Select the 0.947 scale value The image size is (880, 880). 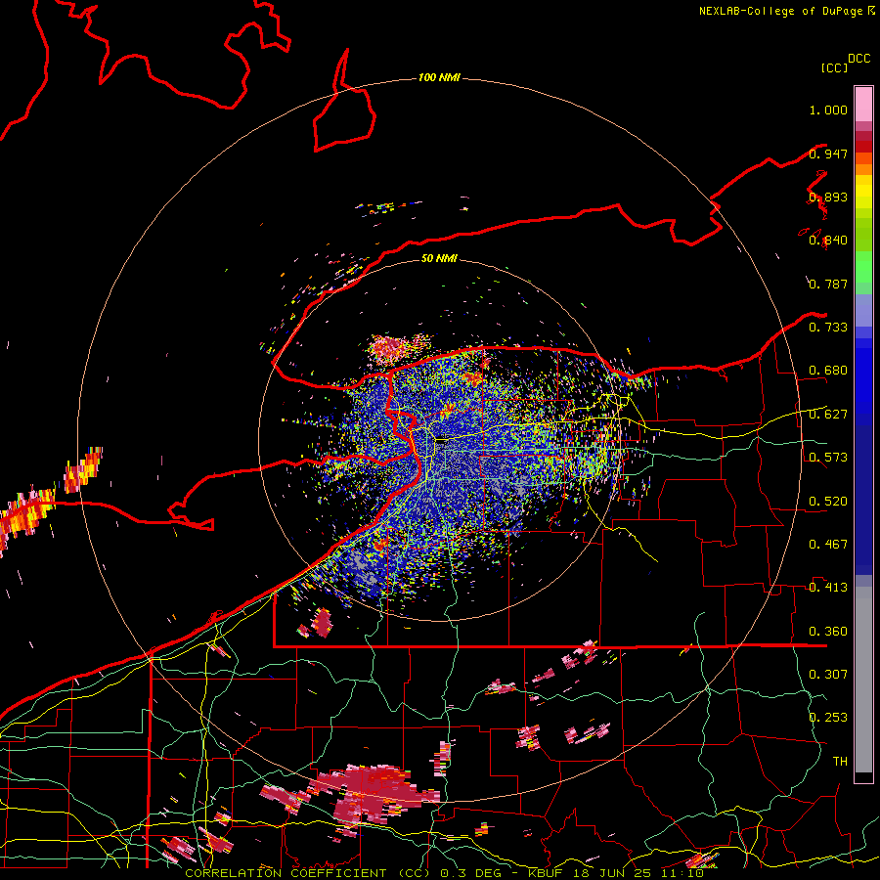[828, 154]
